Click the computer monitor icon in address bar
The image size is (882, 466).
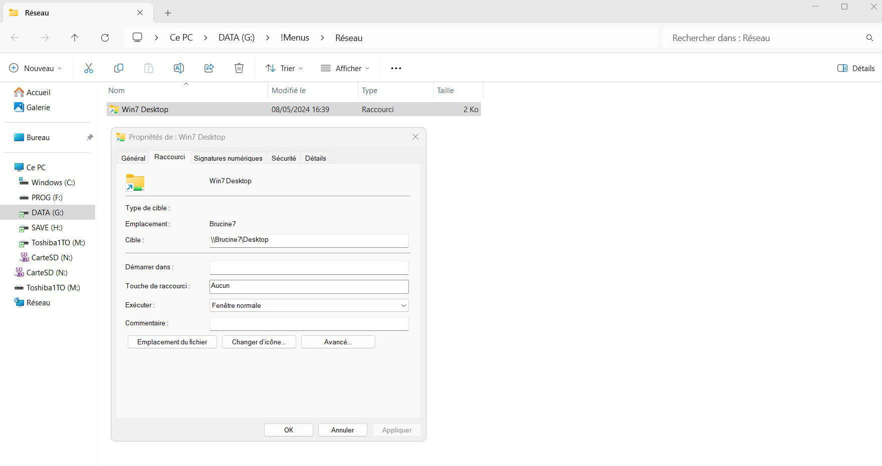(x=137, y=38)
